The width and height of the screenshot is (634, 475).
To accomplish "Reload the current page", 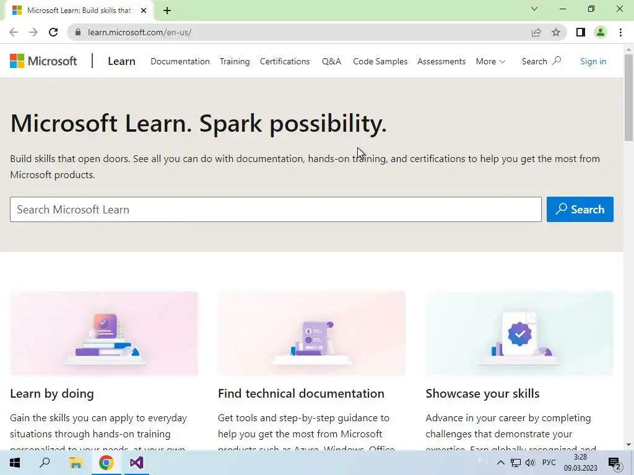I will [x=53, y=32].
